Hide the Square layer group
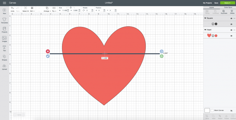The width and height of the screenshot is (236, 120). 231,18
